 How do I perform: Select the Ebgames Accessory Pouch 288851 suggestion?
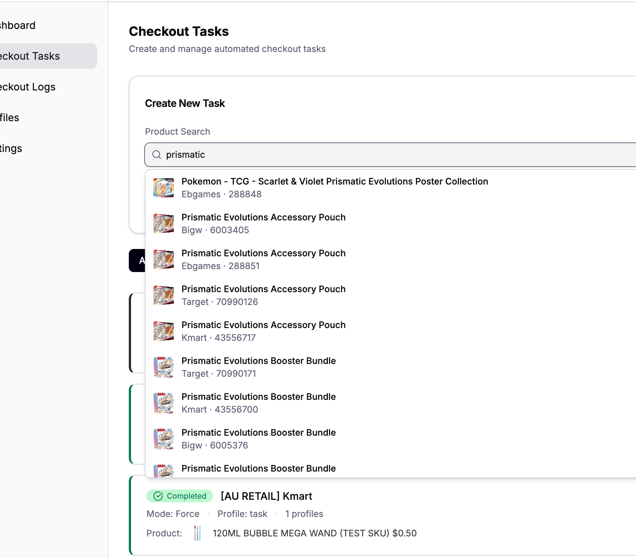pos(263,259)
